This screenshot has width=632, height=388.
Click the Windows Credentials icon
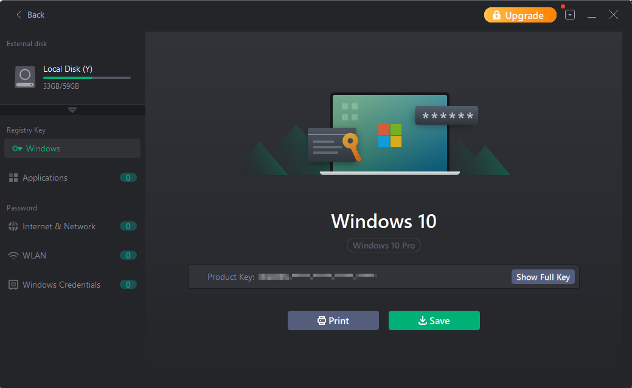(13, 285)
